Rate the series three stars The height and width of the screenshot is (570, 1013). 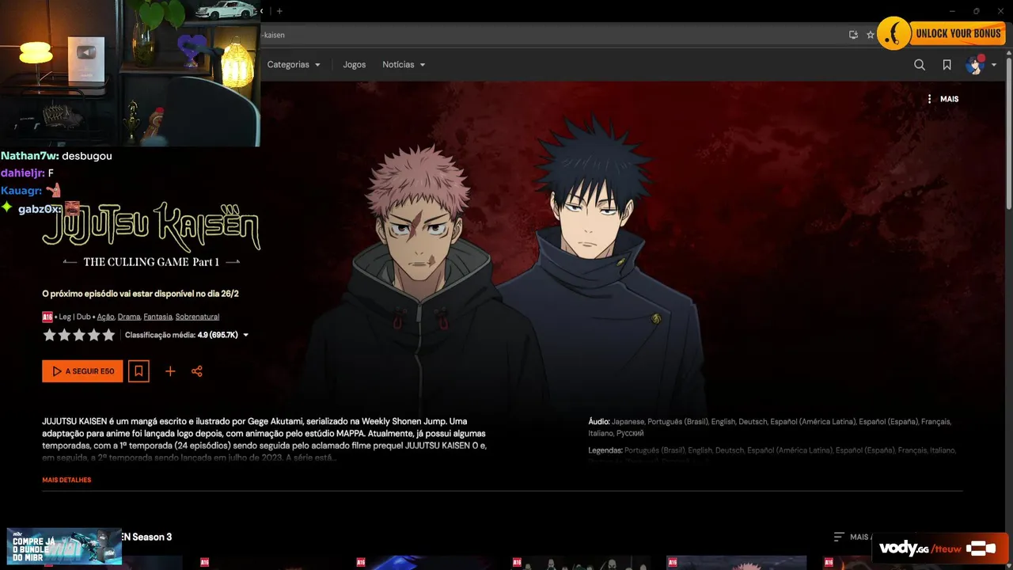click(79, 335)
